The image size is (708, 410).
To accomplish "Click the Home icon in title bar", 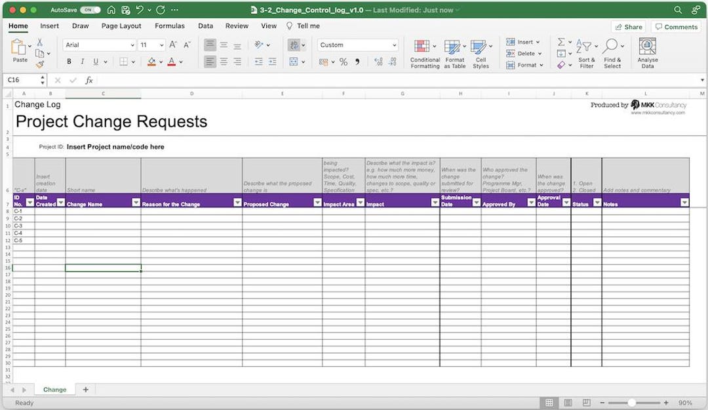I will [x=111, y=10].
